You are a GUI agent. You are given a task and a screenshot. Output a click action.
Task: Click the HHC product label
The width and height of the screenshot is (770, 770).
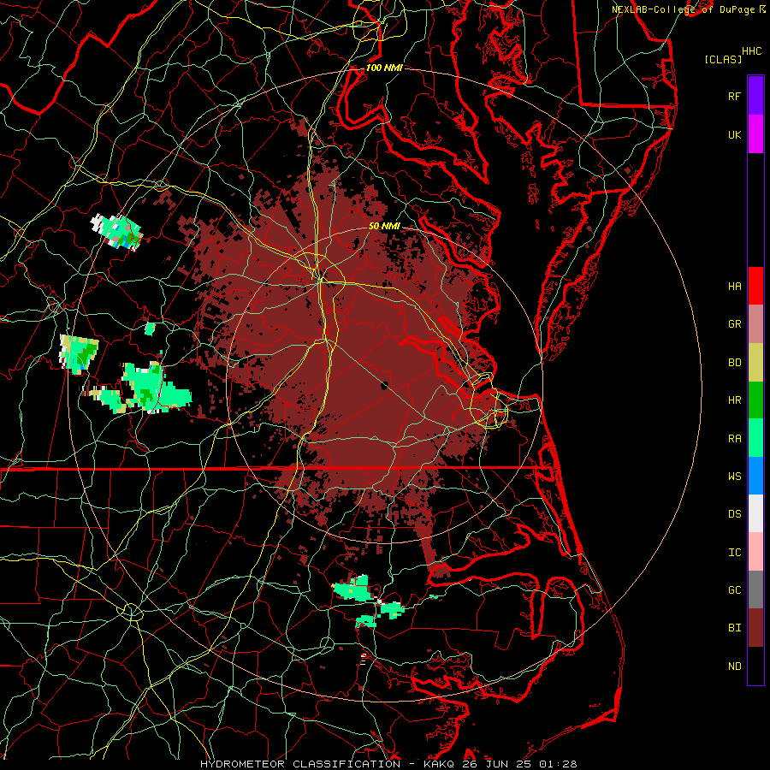pos(752,51)
